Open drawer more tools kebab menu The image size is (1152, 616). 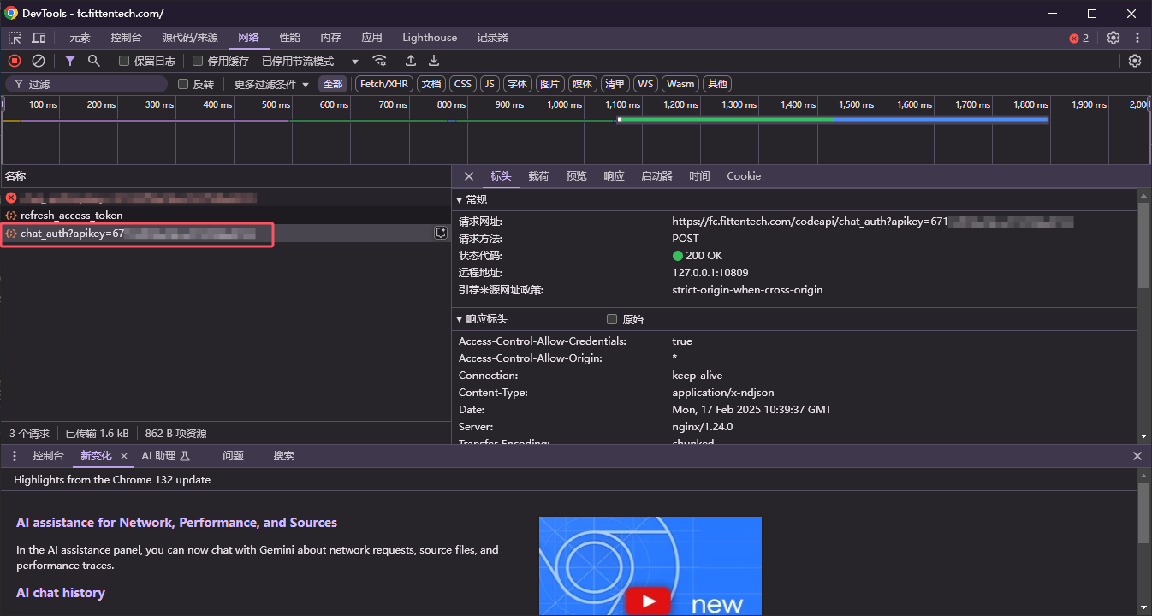[15, 456]
